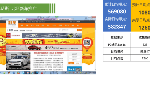This screenshot has width=150, height=95.
Task: Click the Nissan logo advertisement
Action: tap(8, 36)
